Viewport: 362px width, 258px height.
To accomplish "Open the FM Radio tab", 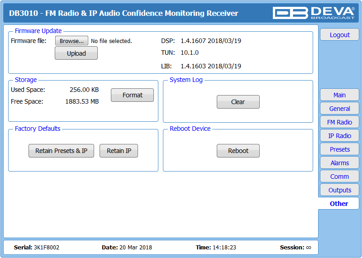I will tap(339, 122).
